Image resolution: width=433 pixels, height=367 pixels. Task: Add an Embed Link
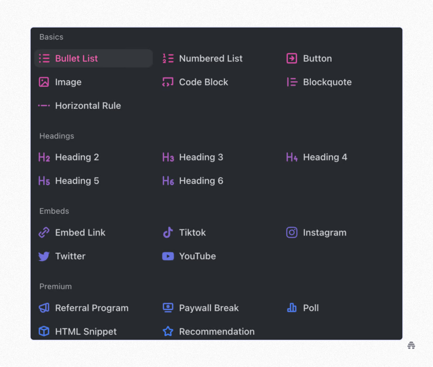(80, 233)
